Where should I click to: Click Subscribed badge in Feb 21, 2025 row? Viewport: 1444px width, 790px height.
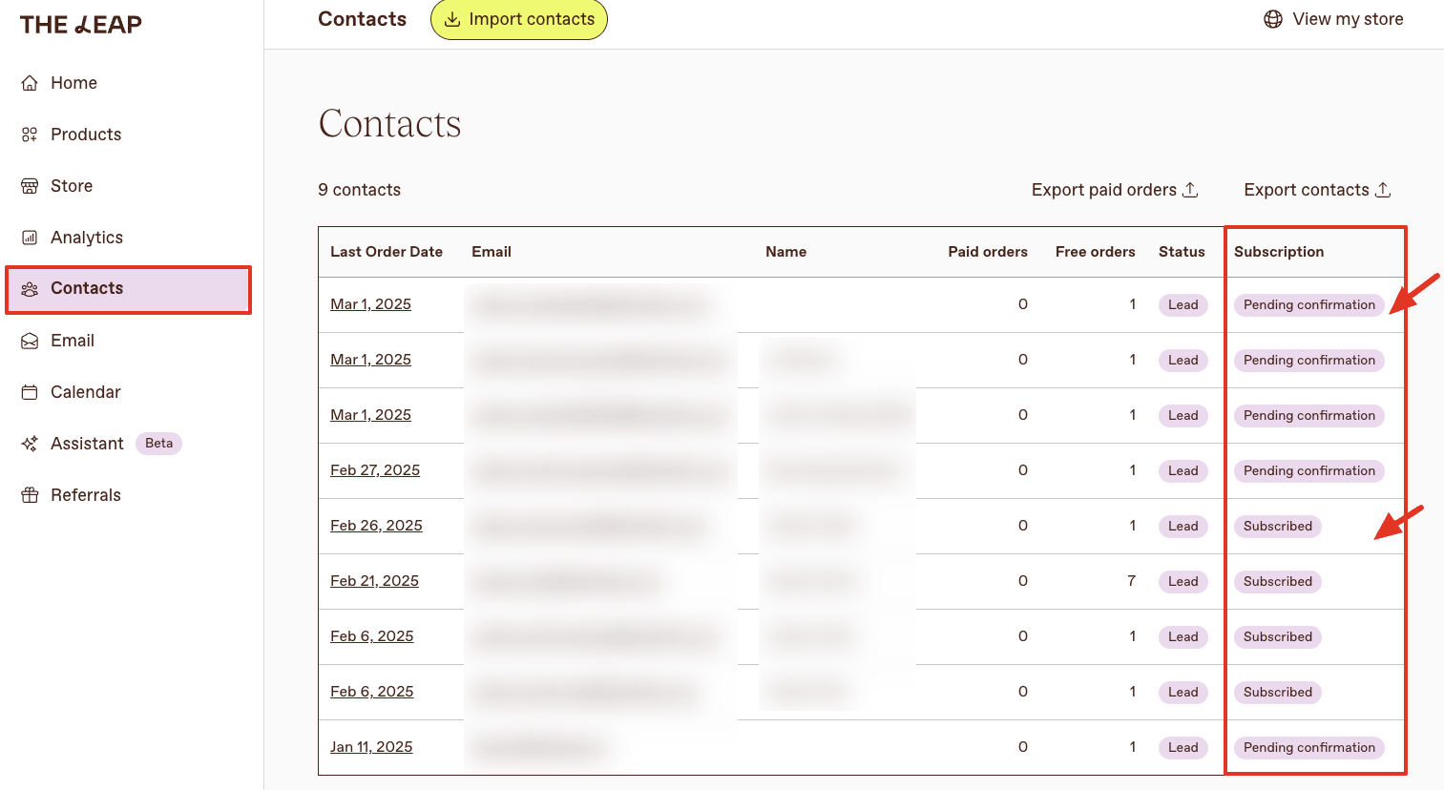point(1278,581)
